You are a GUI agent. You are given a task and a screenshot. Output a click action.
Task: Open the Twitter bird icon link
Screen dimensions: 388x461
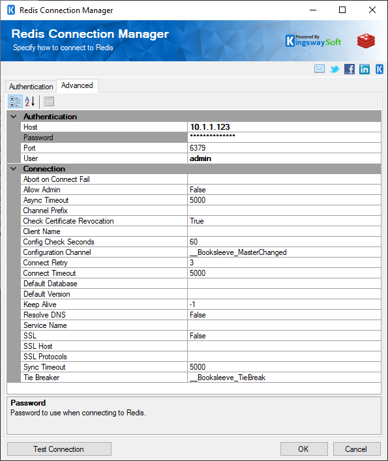tap(335, 69)
